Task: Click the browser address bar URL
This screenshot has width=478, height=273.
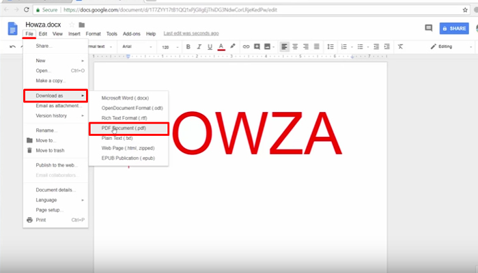Action: 171,10
